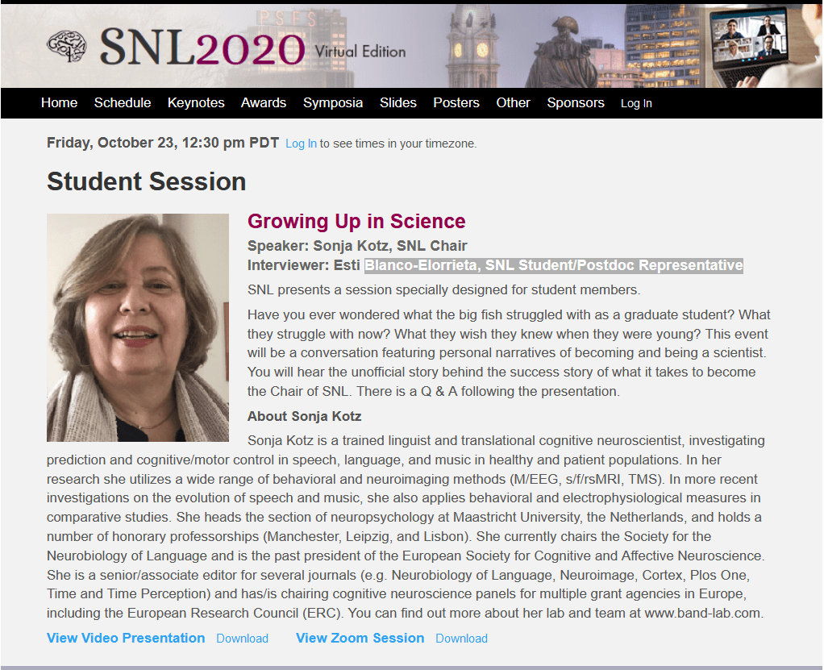Click Sonja Kotz's portrait photo
824x670 pixels.
click(x=138, y=327)
